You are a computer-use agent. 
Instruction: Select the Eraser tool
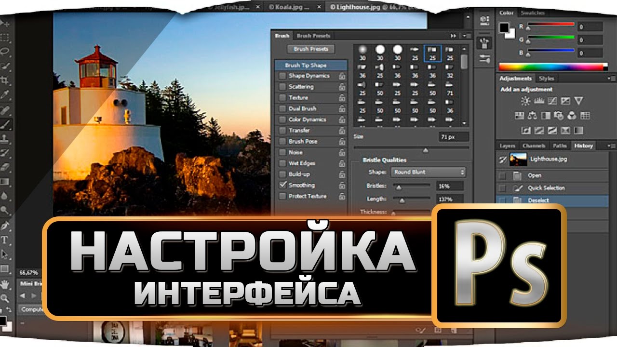[5, 167]
